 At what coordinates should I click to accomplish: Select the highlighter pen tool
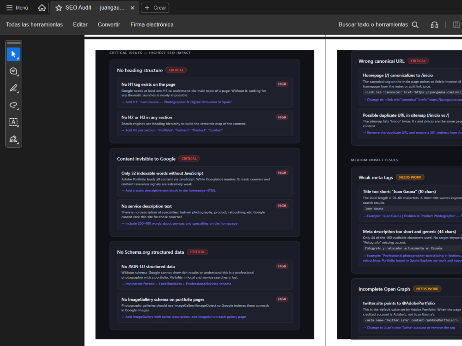click(13, 88)
